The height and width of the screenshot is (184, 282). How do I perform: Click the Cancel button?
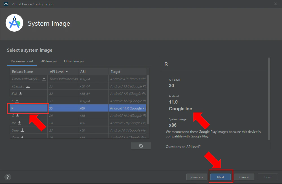tap(244, 177)
